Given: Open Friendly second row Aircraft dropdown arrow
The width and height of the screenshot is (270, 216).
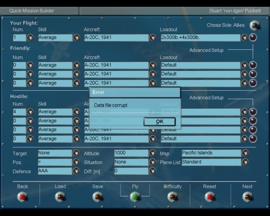Looking at the screenshot, I should (x=152, y=74).
